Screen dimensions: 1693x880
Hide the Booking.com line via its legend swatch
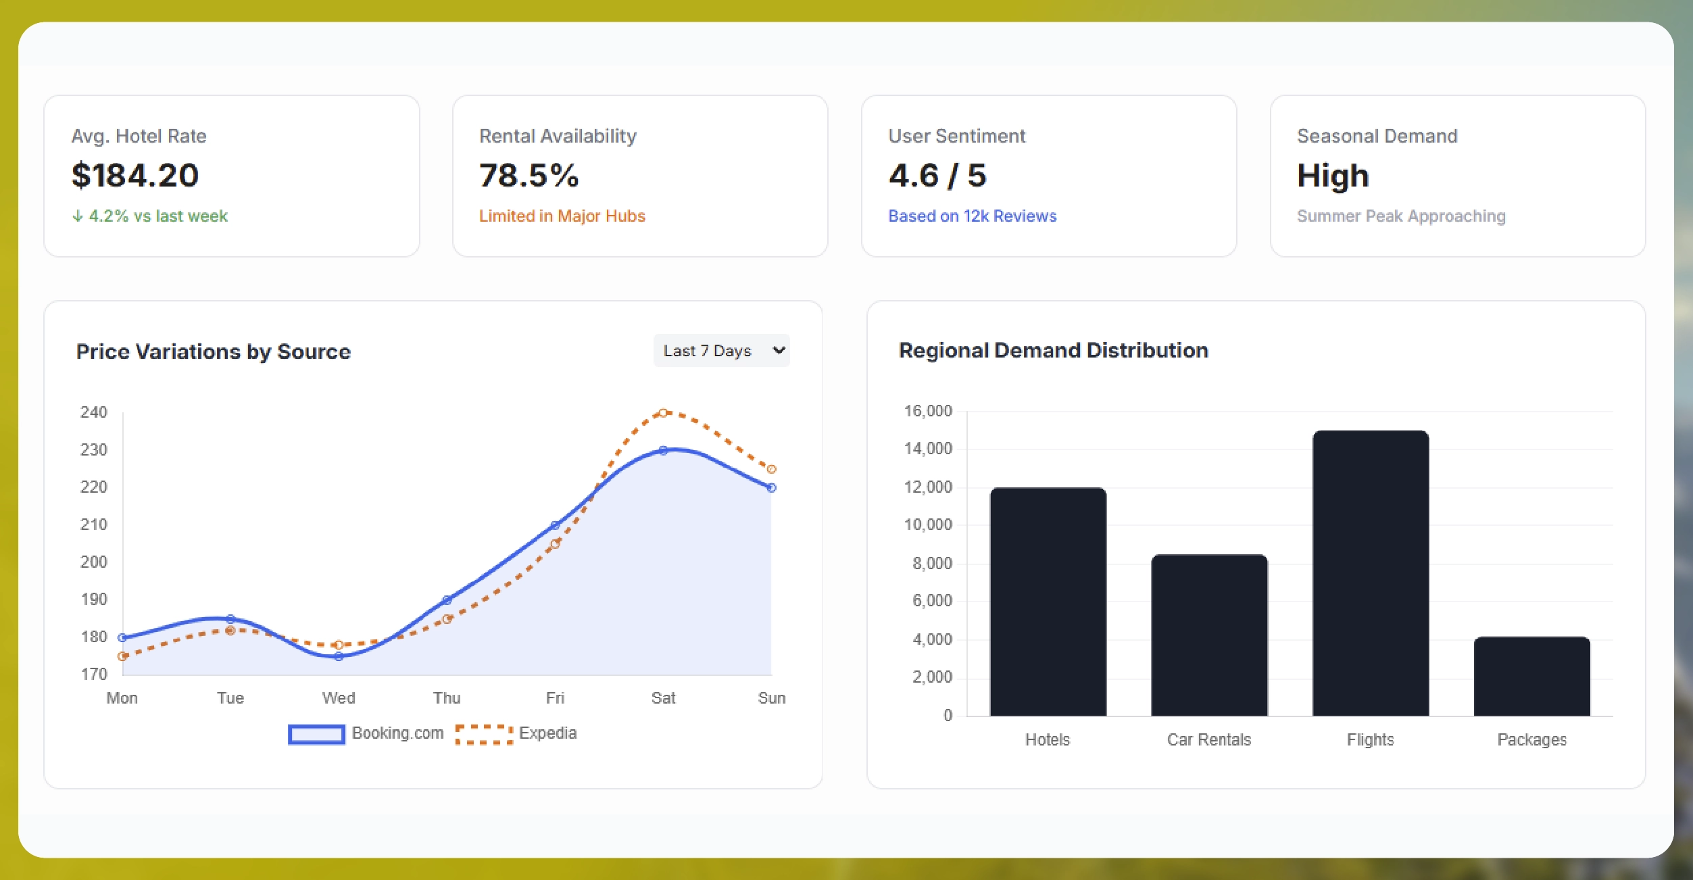[x=316, y=733]
